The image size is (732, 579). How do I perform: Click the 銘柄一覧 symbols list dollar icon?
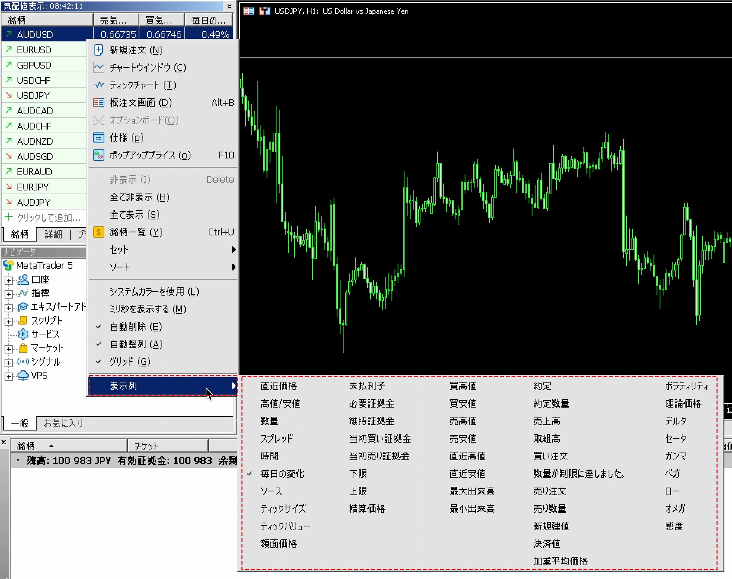pyautogui.click(x=99, y=232)
